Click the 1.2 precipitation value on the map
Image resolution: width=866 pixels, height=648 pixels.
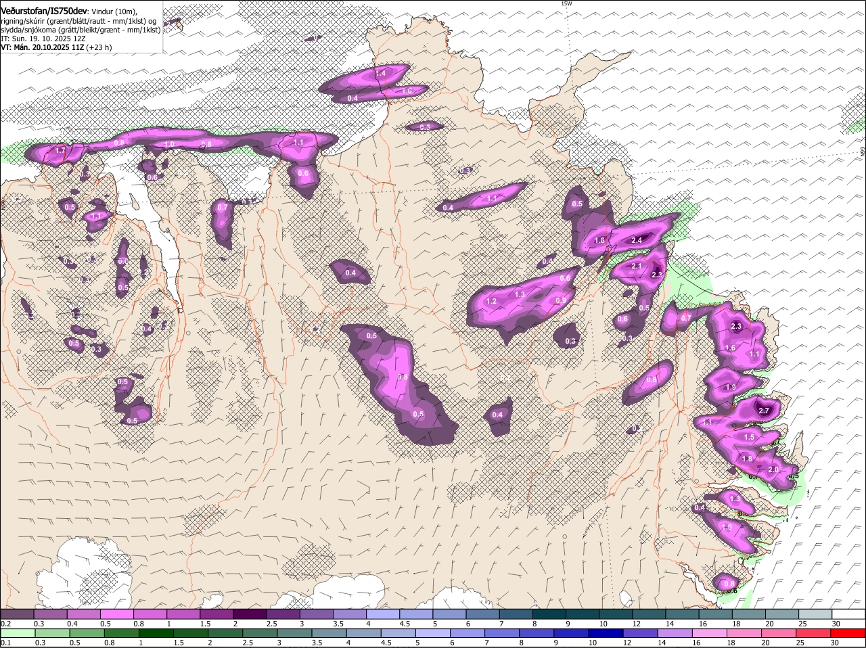click(x=492, y=301)
